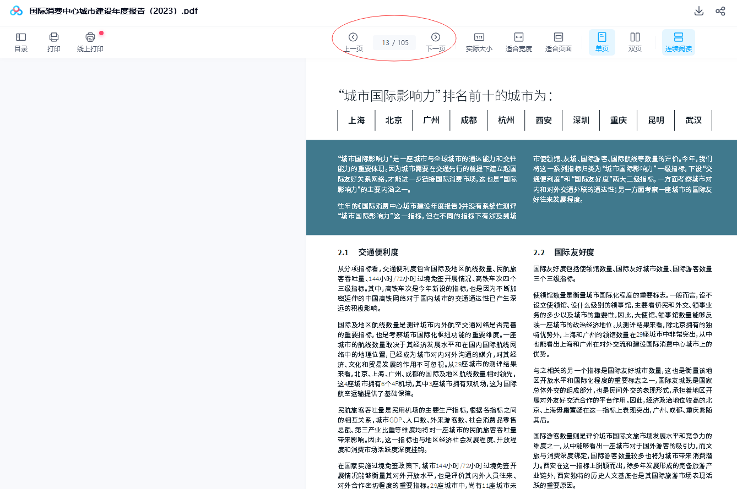Fit document to page 适合页面
Viewport: 737px width, 489px height.
(558, 42)
